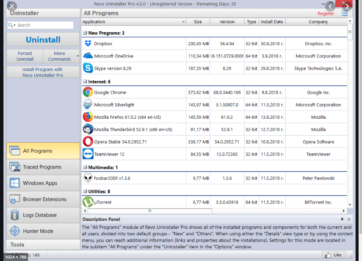Sort by the Install Date column header
Image resolution: width=362 pixels, height=261 pixels.
(272, 22)
